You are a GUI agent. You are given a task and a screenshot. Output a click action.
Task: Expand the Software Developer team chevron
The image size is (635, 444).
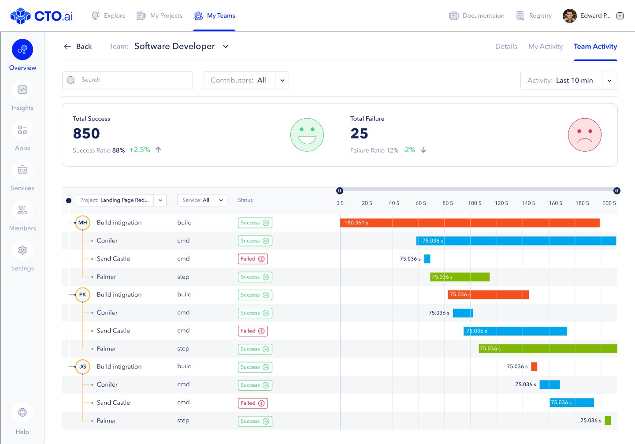(226, 47)
